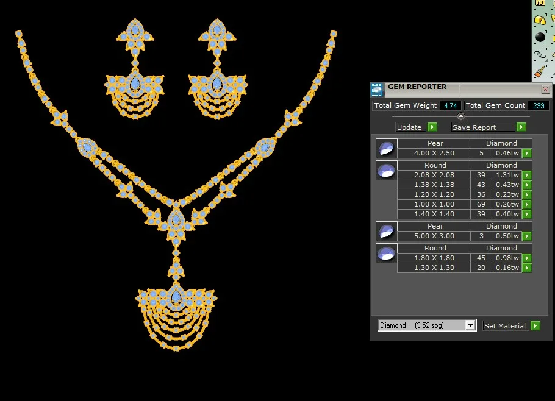Click the Save Report button label
The width and height of the screenshot is (555, 401).
tap(474, 127)
